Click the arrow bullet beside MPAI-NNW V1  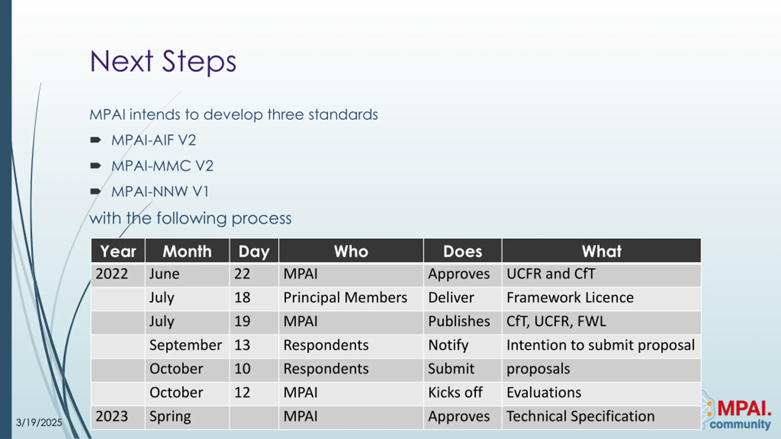[x=95, y=191]
